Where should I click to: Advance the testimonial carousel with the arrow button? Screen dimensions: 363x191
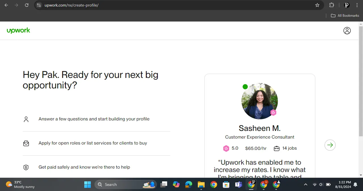330,145
